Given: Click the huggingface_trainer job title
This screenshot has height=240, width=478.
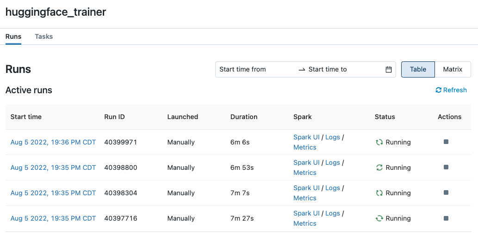Looking at the screenshot, I should click(56, 12).
